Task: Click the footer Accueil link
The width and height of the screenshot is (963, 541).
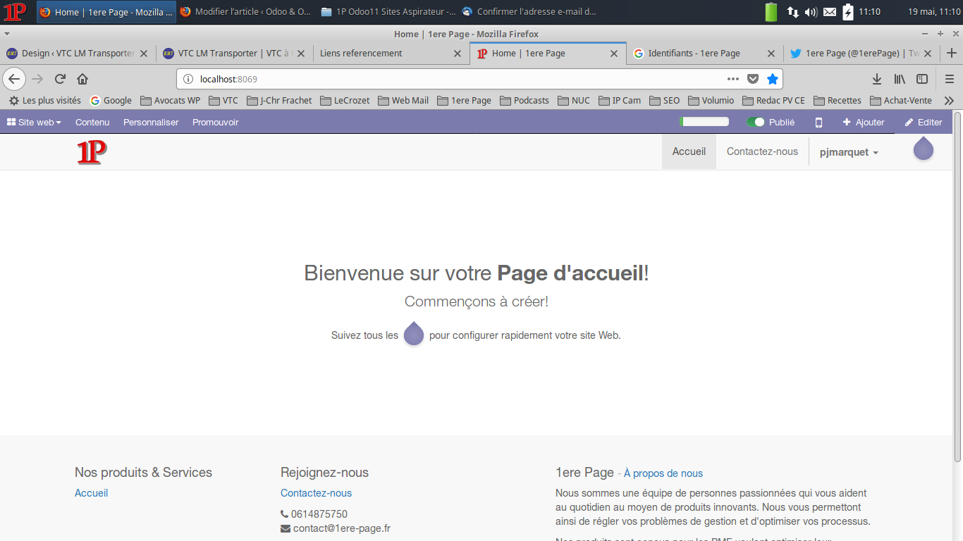Action: [92, 493]
